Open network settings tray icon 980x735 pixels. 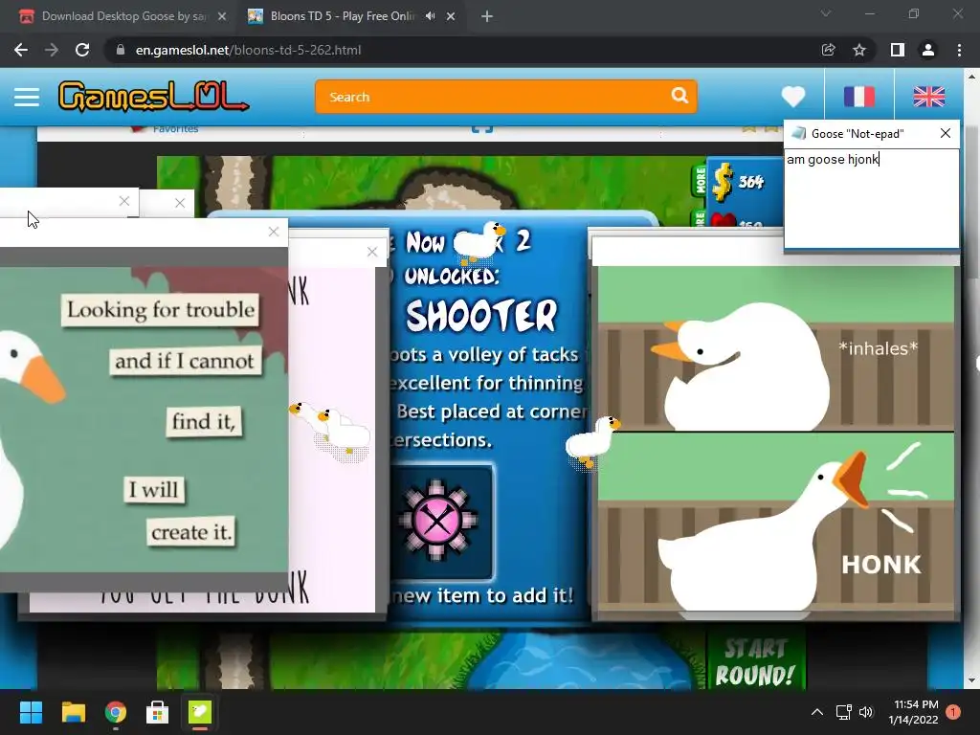click(844, 712)
